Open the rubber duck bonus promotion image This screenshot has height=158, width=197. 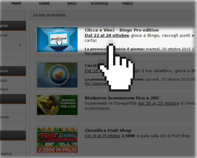click(57, 75)
